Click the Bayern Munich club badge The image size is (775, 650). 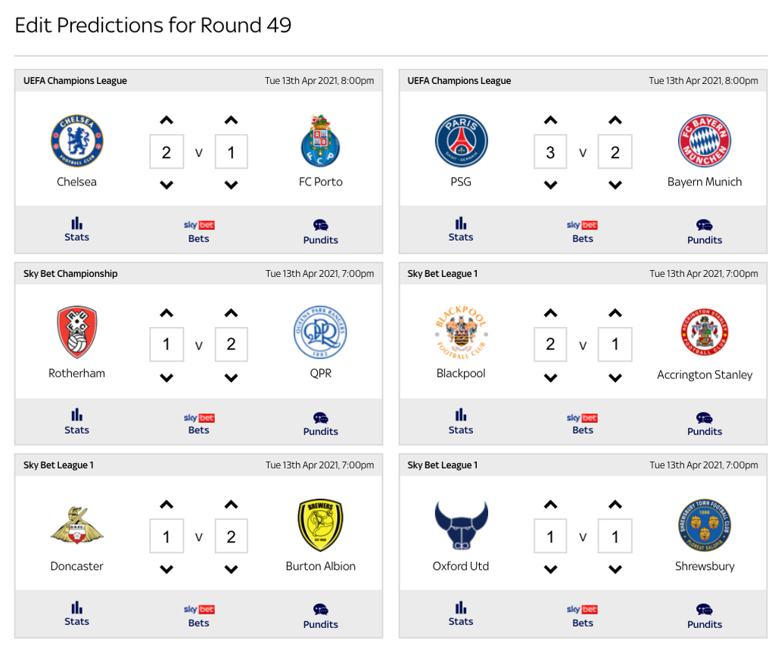coord(705,141)
